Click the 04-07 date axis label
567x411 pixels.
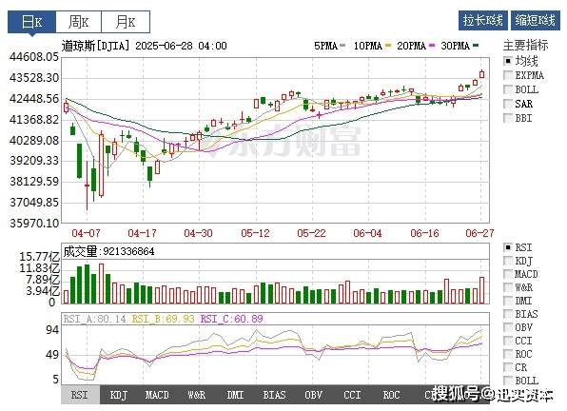coord(86,233)
